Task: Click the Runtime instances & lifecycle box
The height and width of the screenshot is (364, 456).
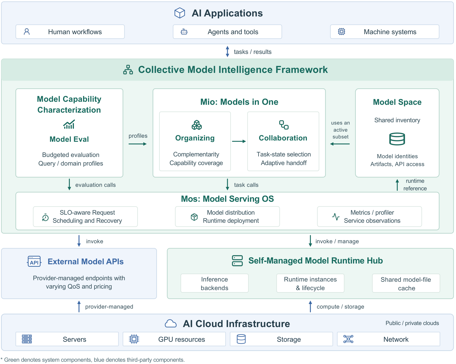Action: tap(310, 283)
